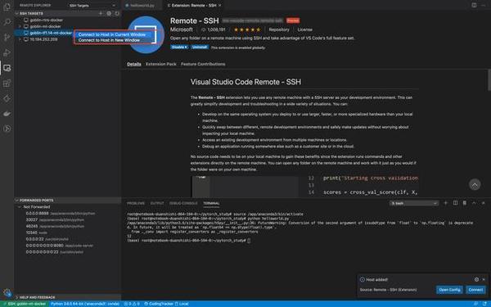
Task: Open the terminal shell selector dropdown
Action: pyautogui.click(x=413, y=203)
